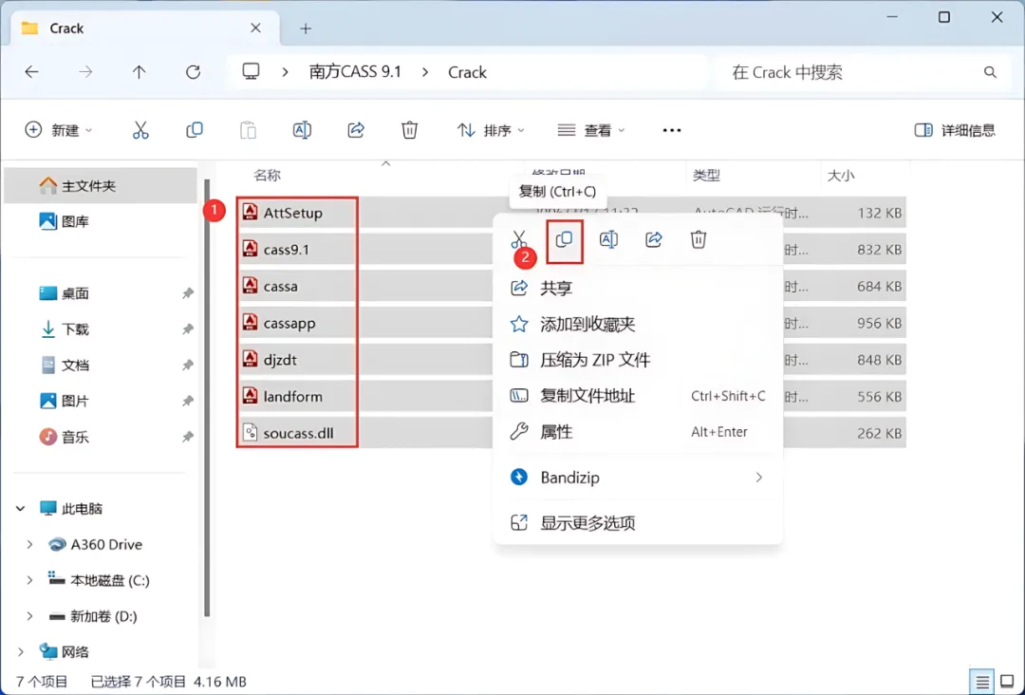Select the AttSetup file
This screenshot has height=695, width=1025.
click(293, 213)
